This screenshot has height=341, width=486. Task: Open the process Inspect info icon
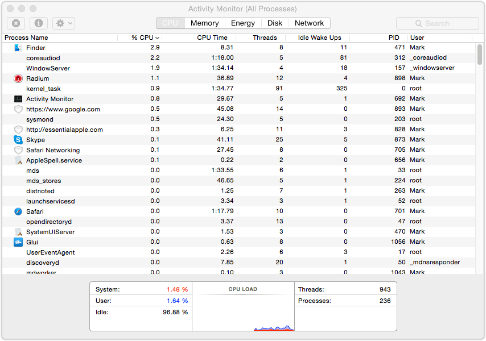pos(39,23)
